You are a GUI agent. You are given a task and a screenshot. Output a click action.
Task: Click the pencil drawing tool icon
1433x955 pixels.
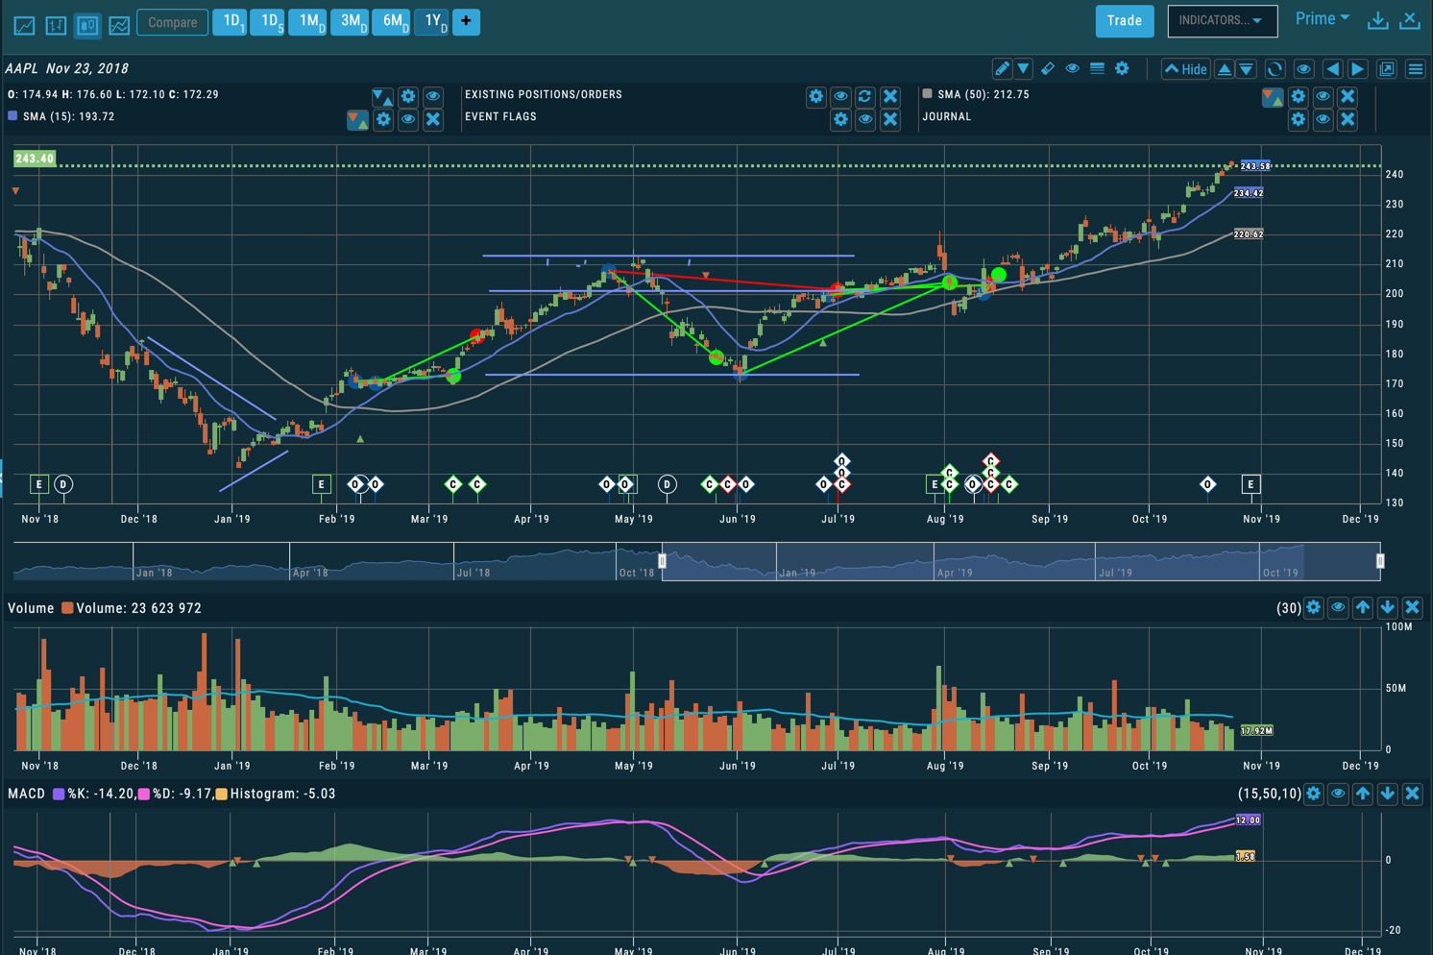coord(1002,69)
